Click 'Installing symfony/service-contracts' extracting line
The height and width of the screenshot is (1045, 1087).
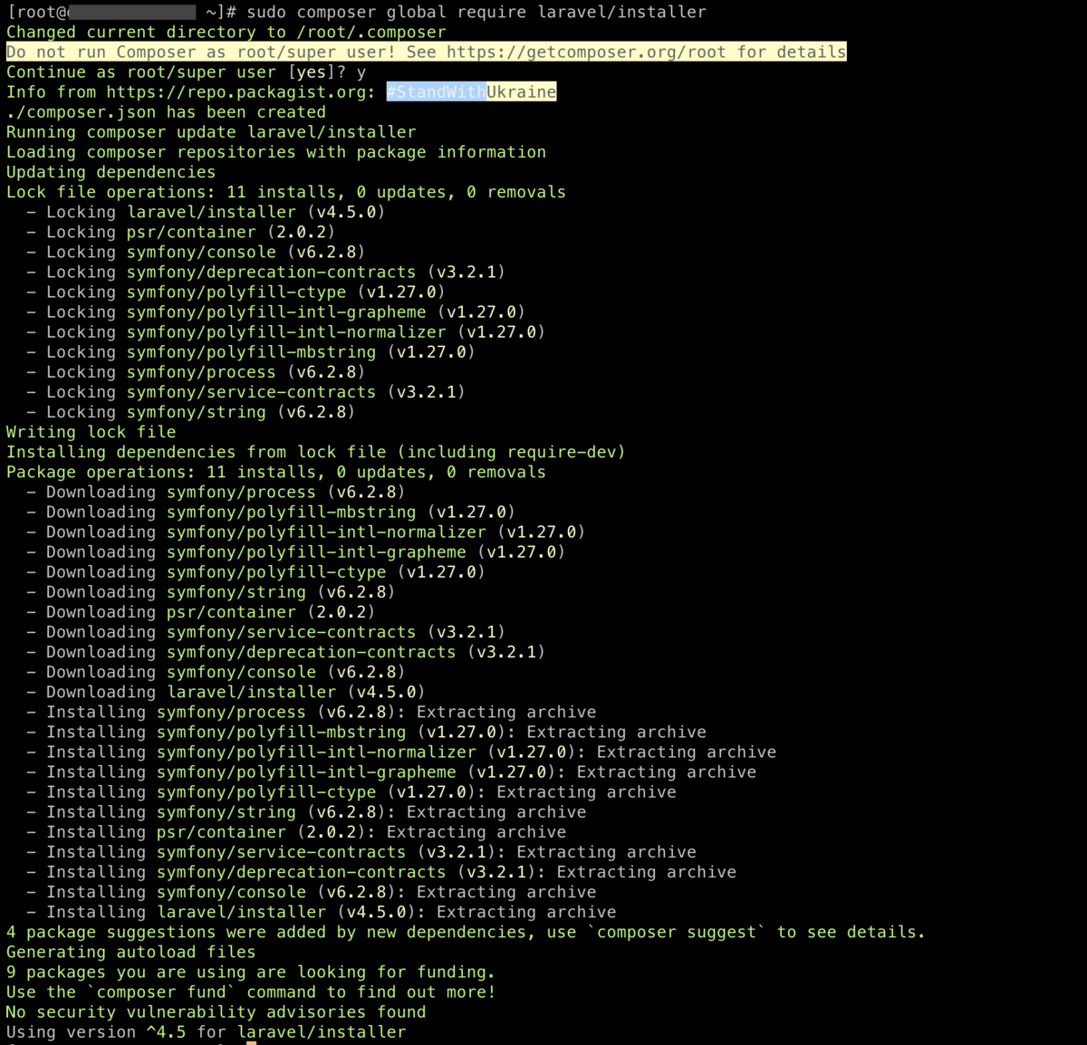click(x=361, y=851)
